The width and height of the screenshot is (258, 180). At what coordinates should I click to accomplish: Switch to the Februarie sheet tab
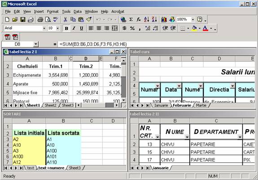click(x=182, y=105)
